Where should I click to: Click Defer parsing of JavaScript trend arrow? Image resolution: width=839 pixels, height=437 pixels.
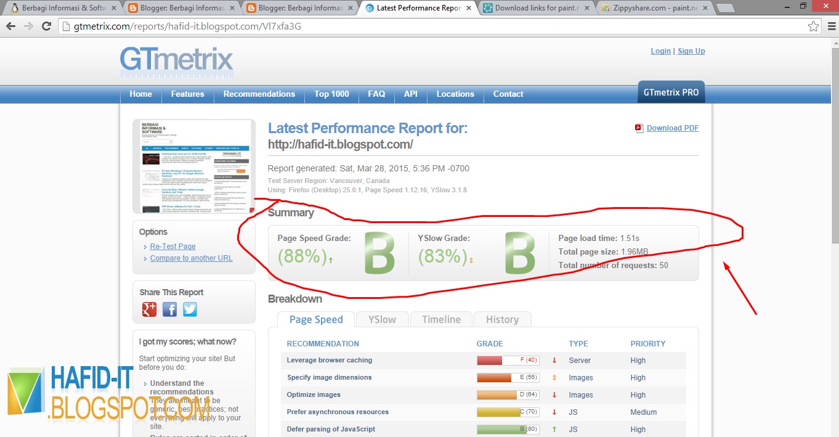point(554,430)
